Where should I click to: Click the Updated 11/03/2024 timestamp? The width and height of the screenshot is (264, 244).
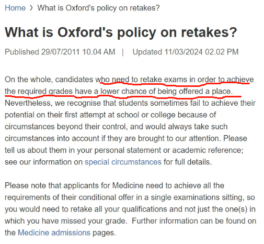pyautogui.click(x=186, y=52)
